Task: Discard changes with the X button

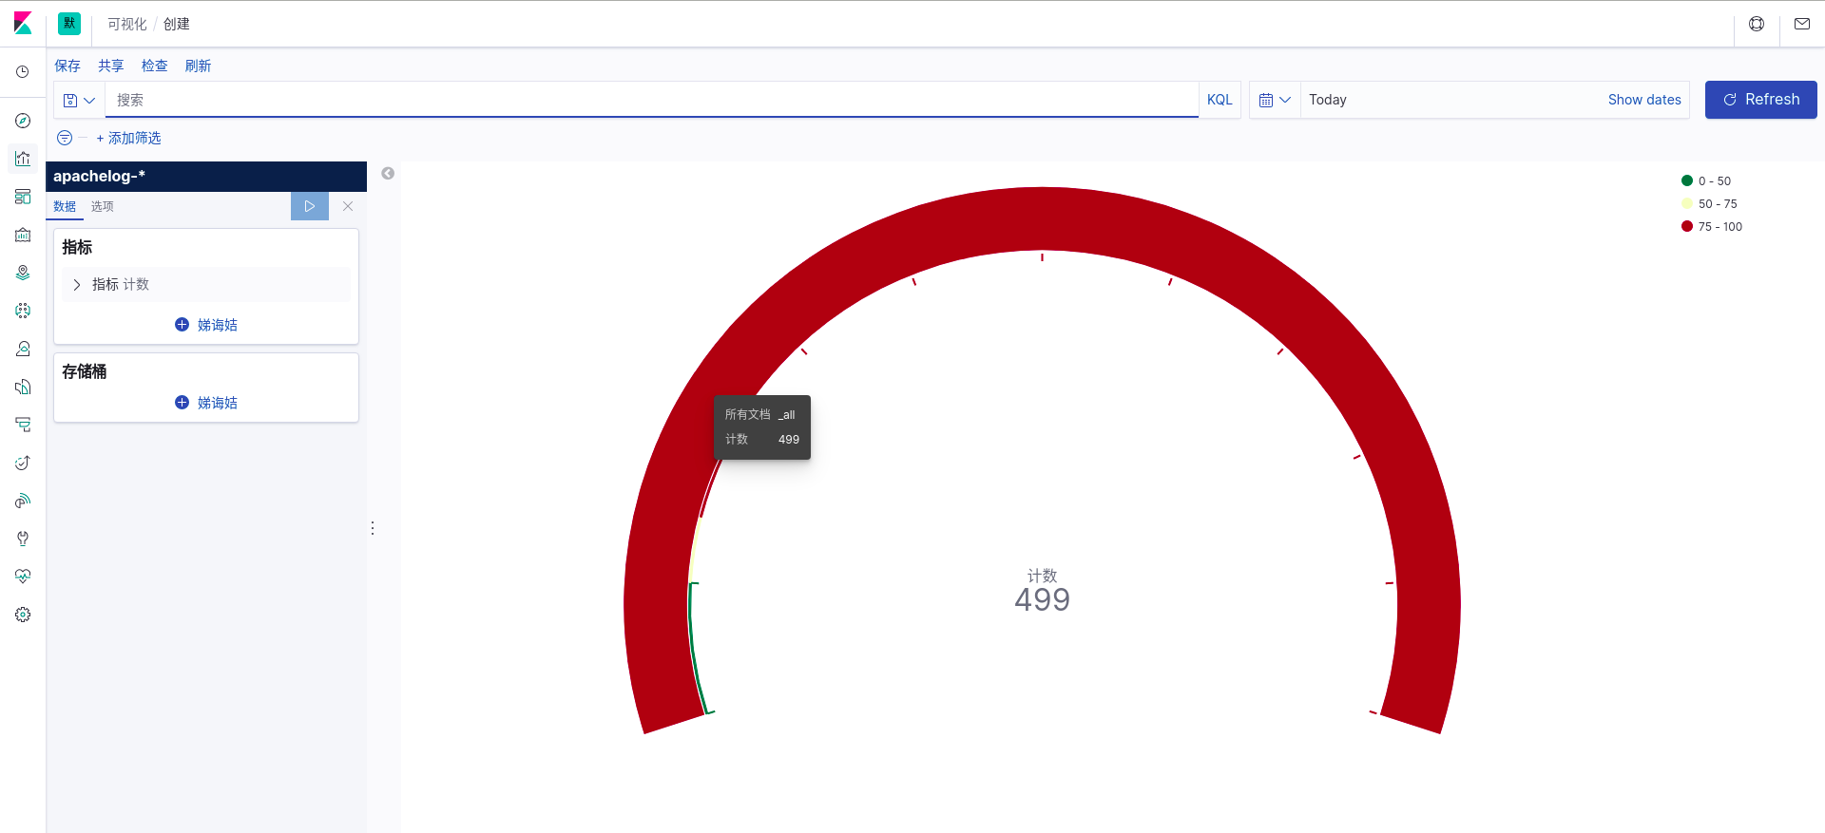Action: point(348,206)
